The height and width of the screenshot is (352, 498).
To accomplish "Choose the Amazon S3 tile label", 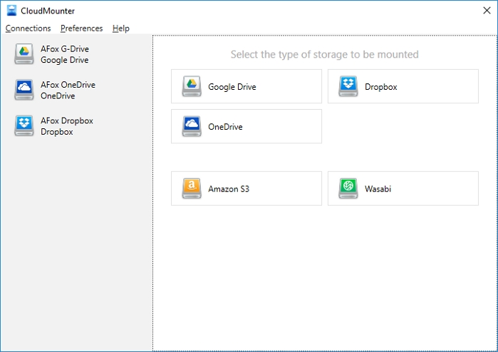I will point(229,189).
